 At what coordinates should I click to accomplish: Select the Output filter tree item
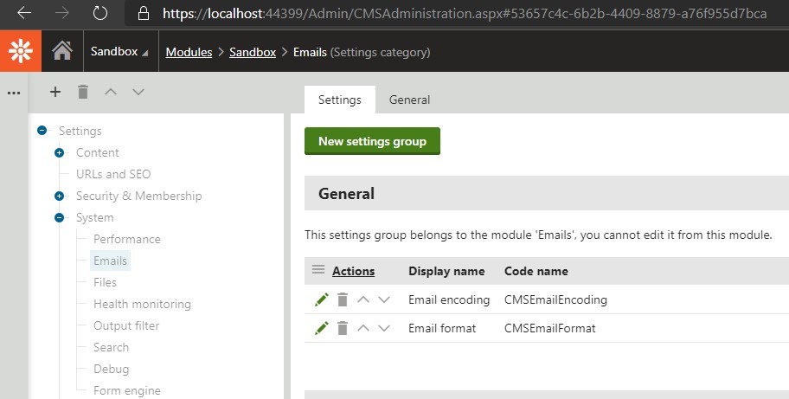(x=126, y=325)
